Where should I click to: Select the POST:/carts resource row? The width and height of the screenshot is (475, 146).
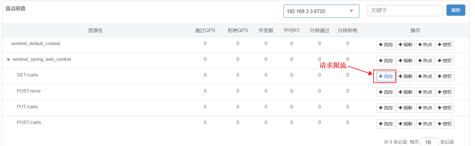tap(29, 122)
